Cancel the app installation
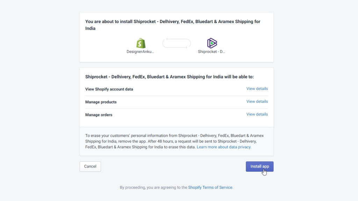Viewport: 358px width, 201px height. pos(90,166)
